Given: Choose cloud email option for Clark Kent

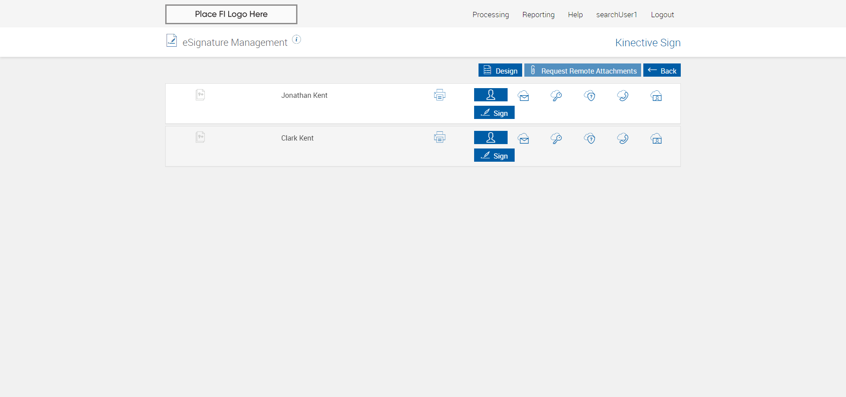Looking at the screenshot, I should click(x=523, y=138).
